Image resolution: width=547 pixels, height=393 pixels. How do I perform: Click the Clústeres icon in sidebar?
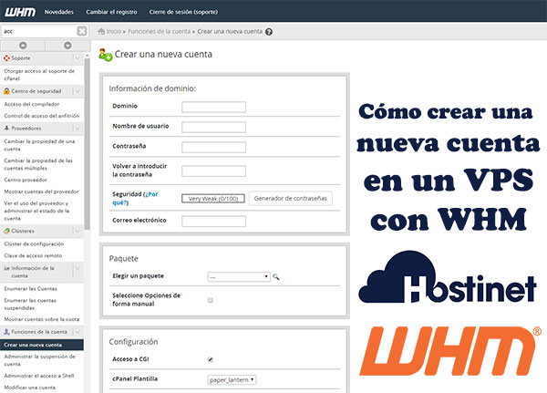pos(6,231)
